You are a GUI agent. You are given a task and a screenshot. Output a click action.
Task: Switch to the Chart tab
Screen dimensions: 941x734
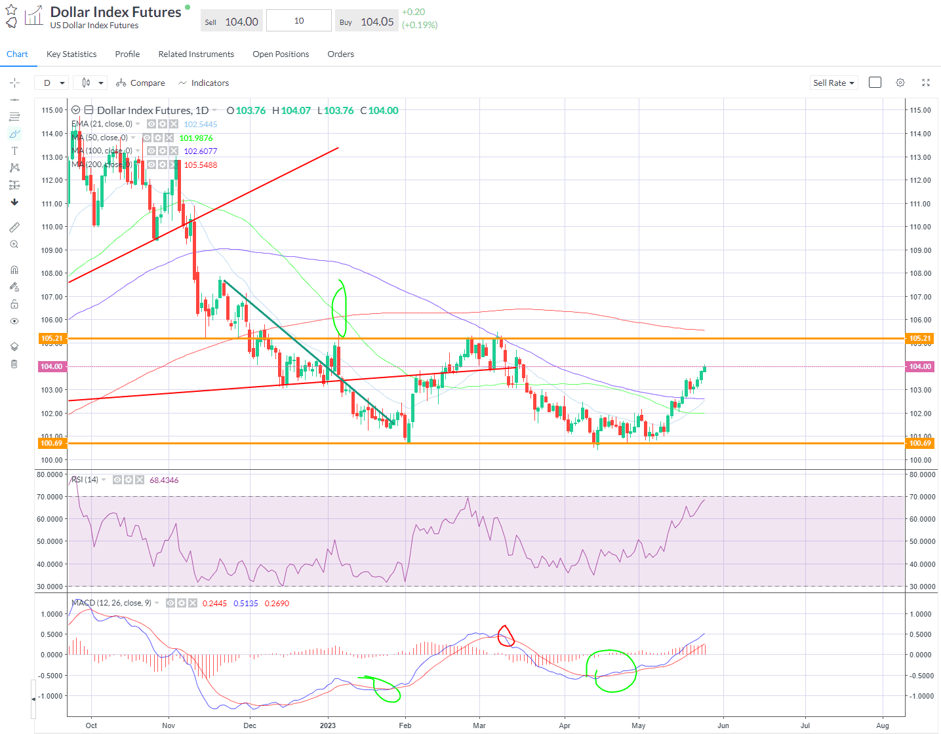click(17, 54)
